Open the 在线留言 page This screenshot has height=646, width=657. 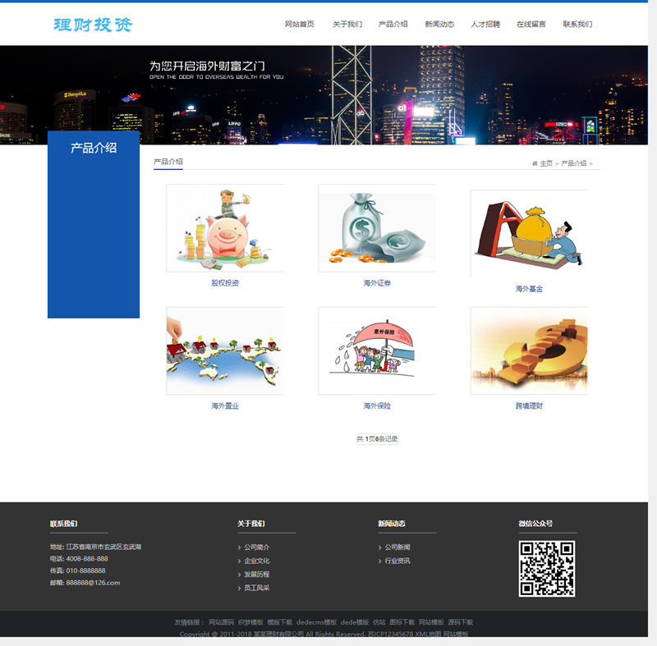click(x=534, y=25)
